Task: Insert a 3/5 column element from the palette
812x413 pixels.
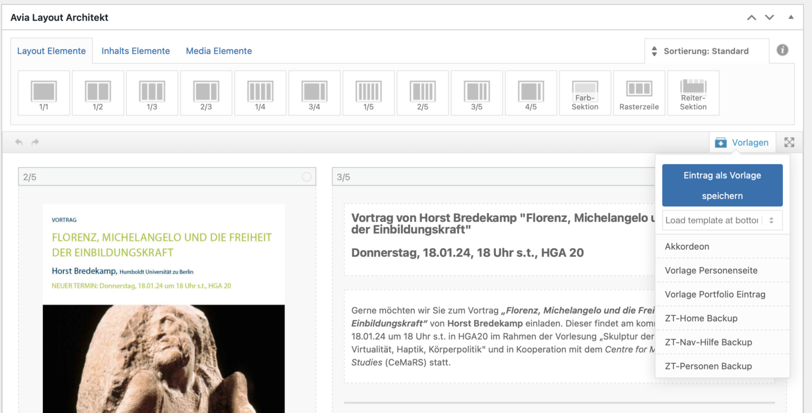Action: (477, 93)
